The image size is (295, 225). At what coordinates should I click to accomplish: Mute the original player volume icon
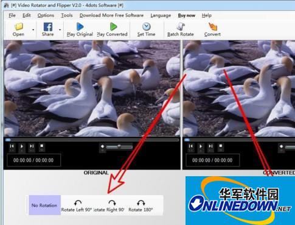tap(102, 147)
